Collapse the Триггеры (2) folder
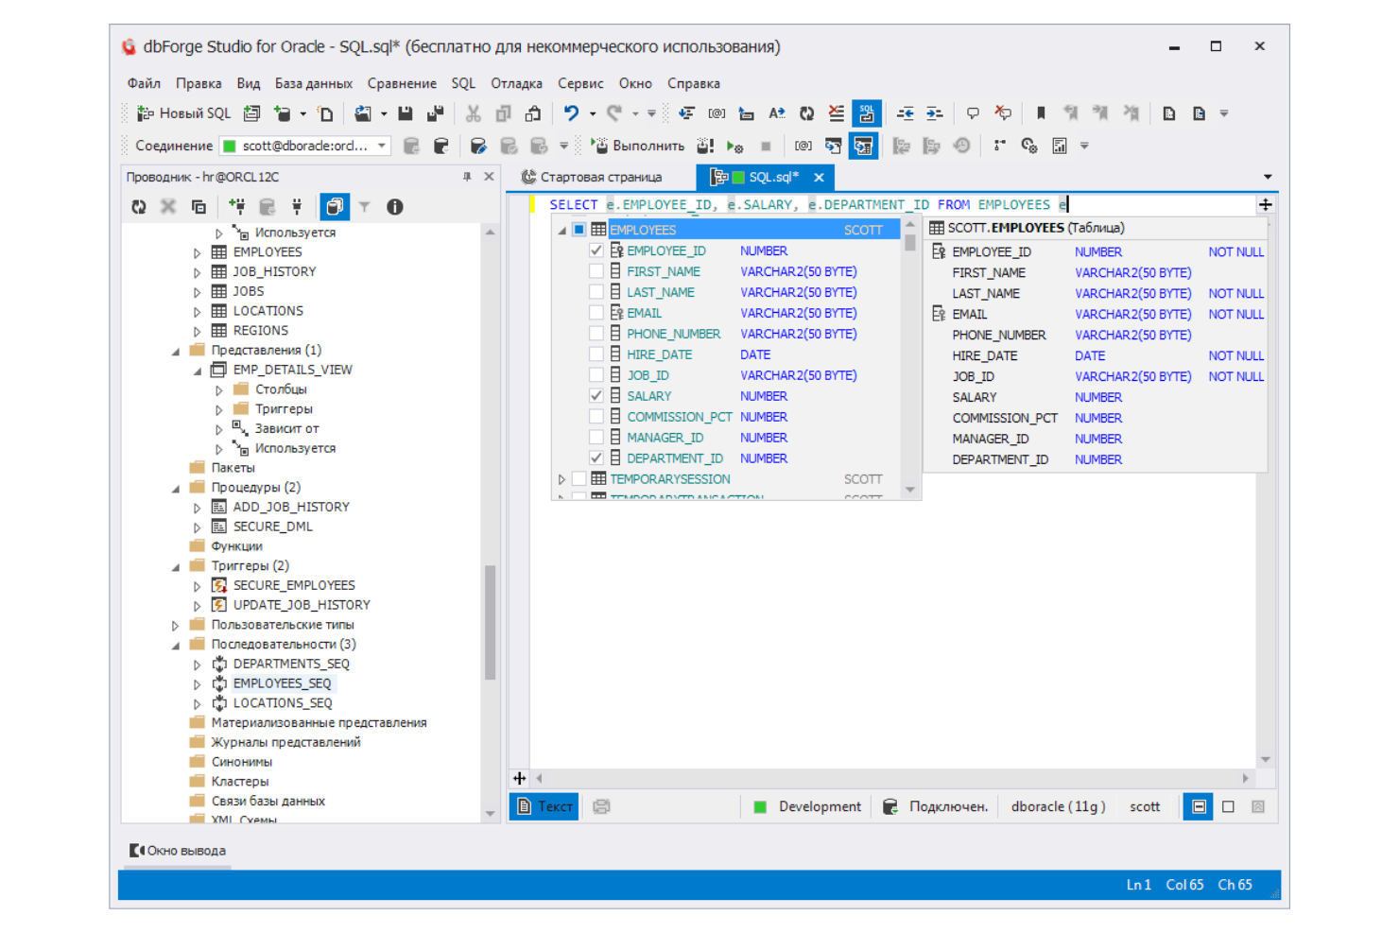 (x=176, y=566)
